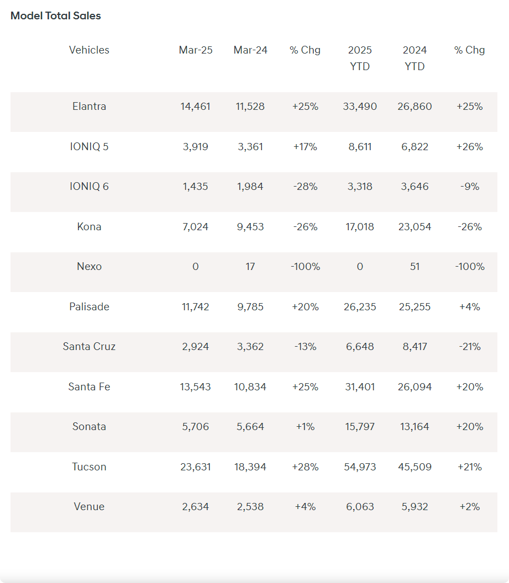Image resolution: width=509 pixels, height=583 pixels.
Task: Click Elantra's 2025 YTD value 33,490
Action: pyautogui.click(x=360, y=107)
